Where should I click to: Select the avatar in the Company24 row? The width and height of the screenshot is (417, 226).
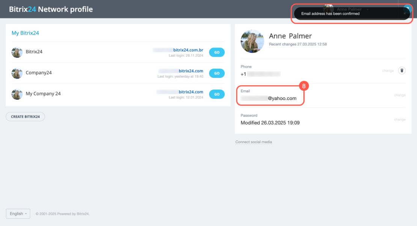[x=17, y=73]
